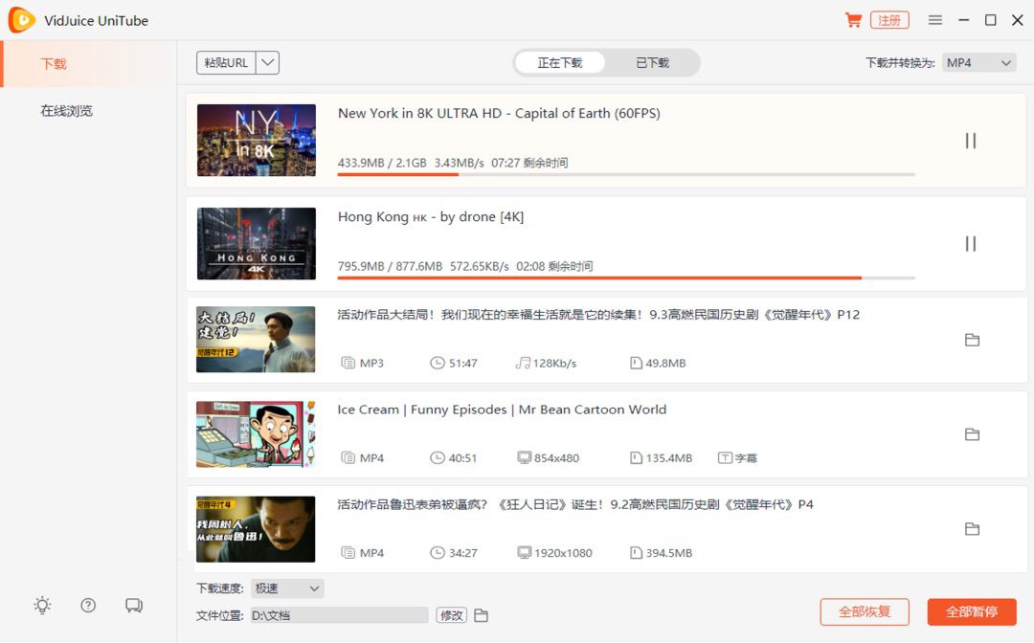This screenshot has height=643, width=1034.
Task: Open the 下载速度 极速 speed dropdown
Action: click(287, 588)
